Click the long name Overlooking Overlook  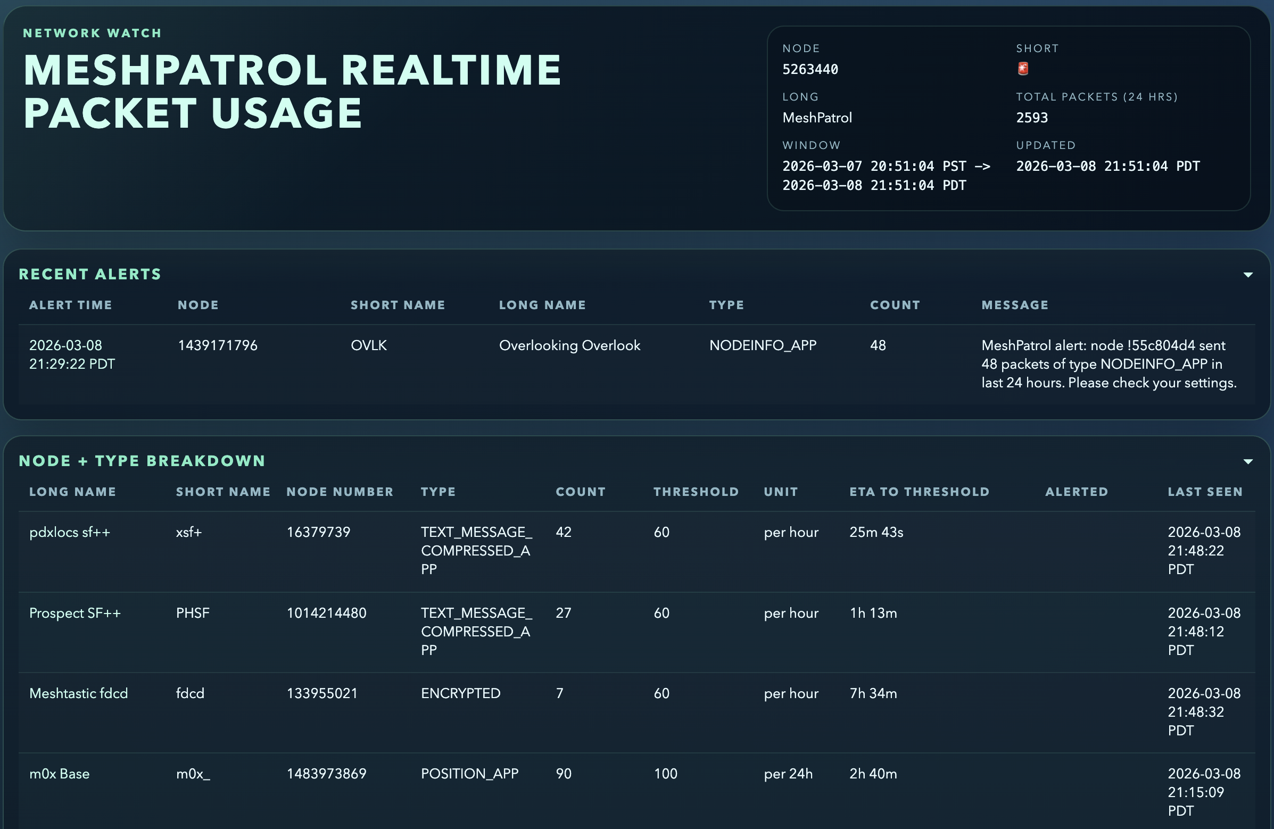569,345
